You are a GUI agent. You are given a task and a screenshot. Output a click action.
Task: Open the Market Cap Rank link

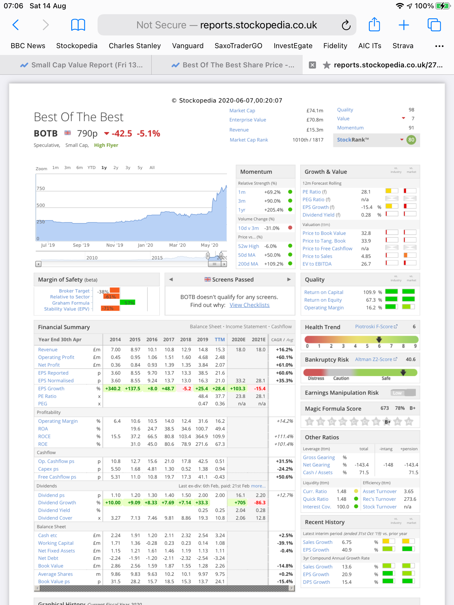point(249,140)
